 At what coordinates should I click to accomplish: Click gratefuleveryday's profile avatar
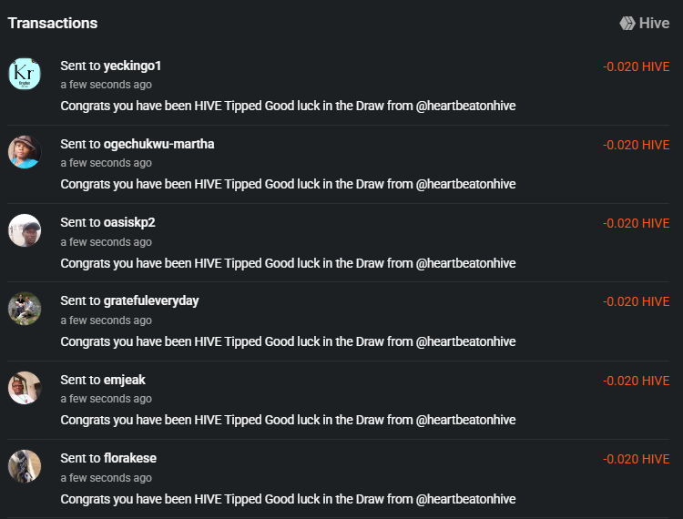pos(25,309)
